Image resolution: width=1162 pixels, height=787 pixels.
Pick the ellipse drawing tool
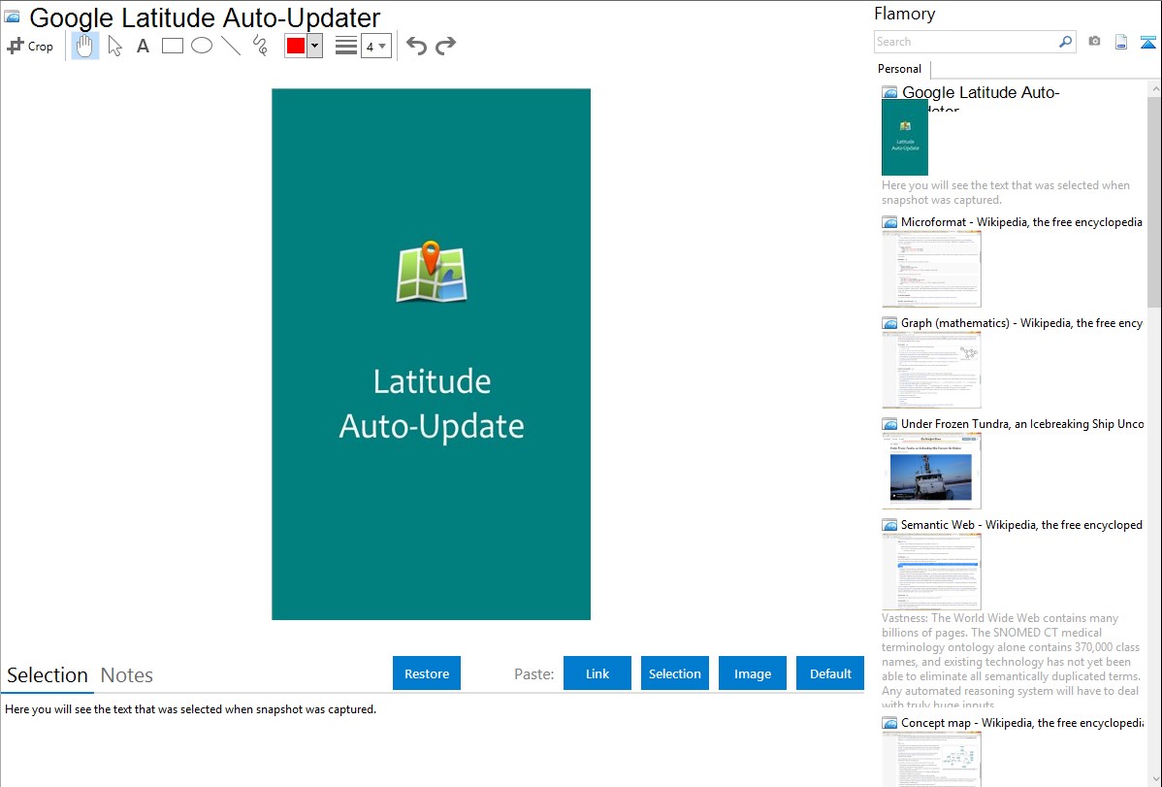click(x=202, y=46)
